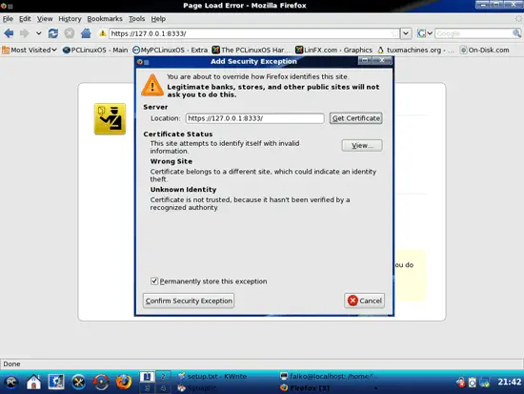The image size is (524, 394).
Task: Click the View... certificate button
Action: 362,145
